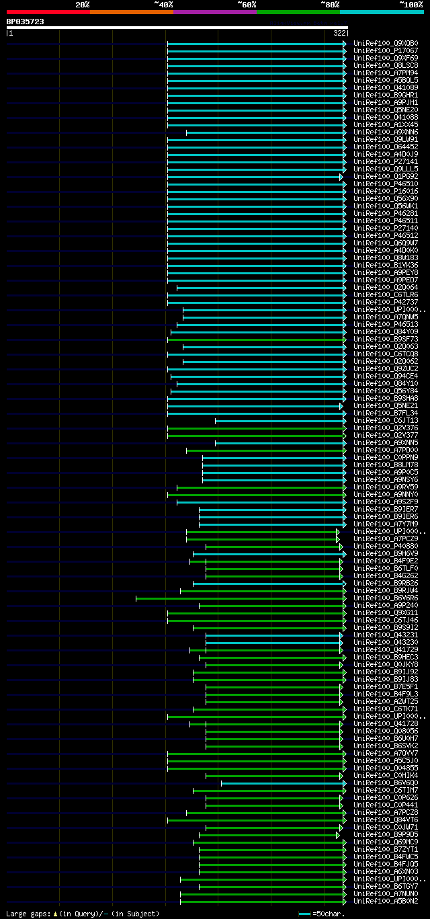Select the UniRef100_P16016 entry
The width and height of the screenshot is (430, 919).
(x=386, y=191)
